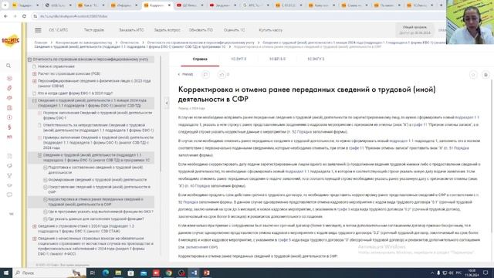Click the thumbs-up like icon
Image resolution: width=494 pixels, height=278 pixels.
222,74
